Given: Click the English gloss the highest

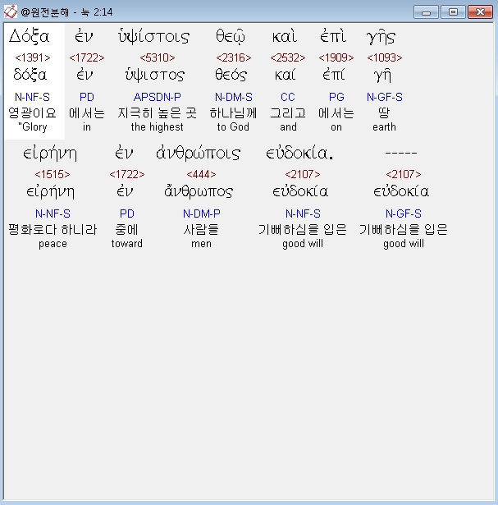Looking at the screenshot, I should (x=158, y=127).
